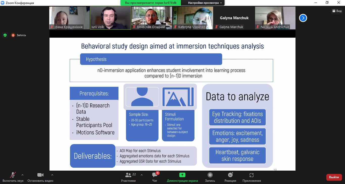This screenshot has height=184, width=345.
Task: Expand audio options arrow beside microphone
Action: (22, 175)
